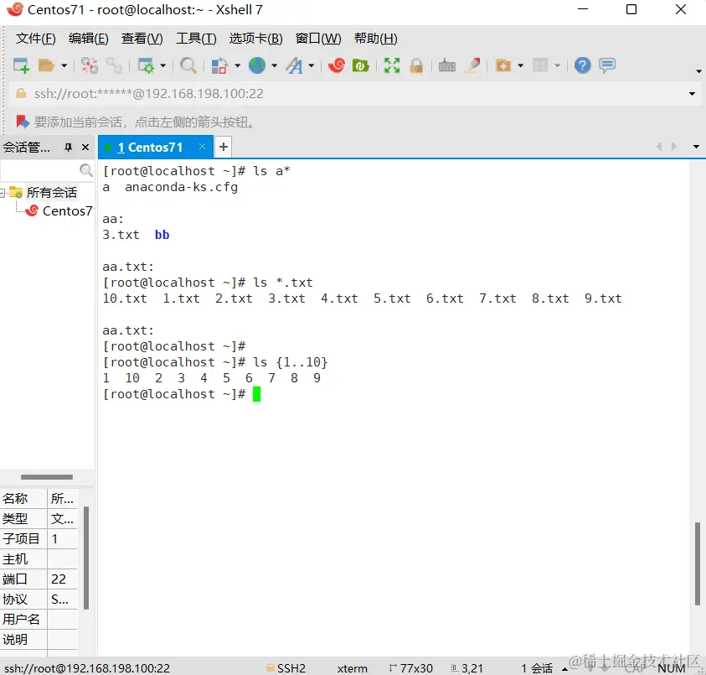
Task: Click the status bar up-arrow icon near 1 会话
Action: click(564, 668)
